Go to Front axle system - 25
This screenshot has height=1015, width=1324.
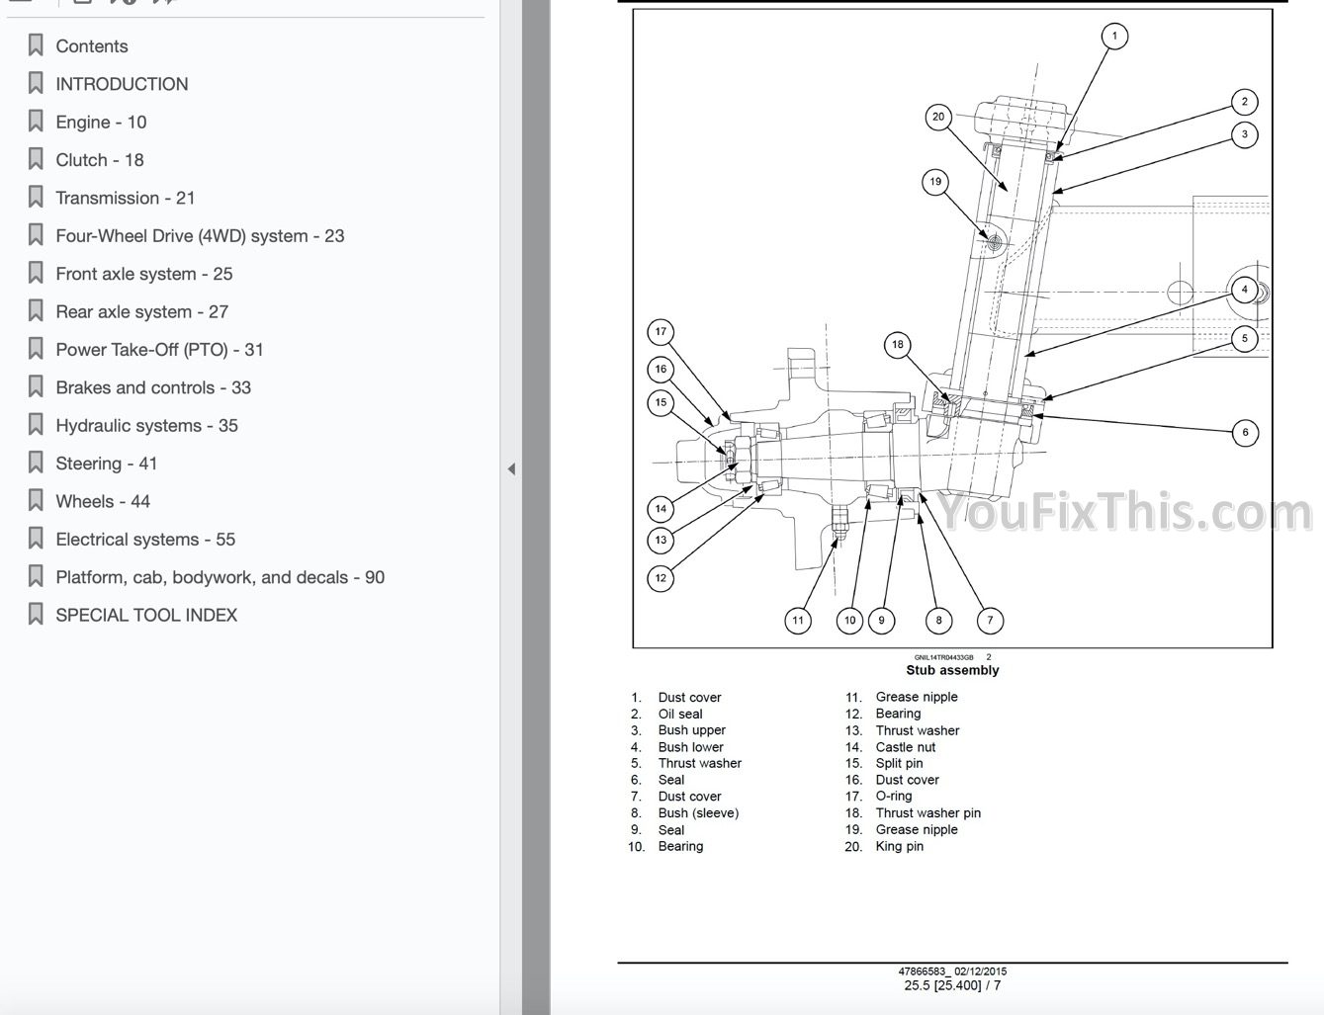pos(143,274)
